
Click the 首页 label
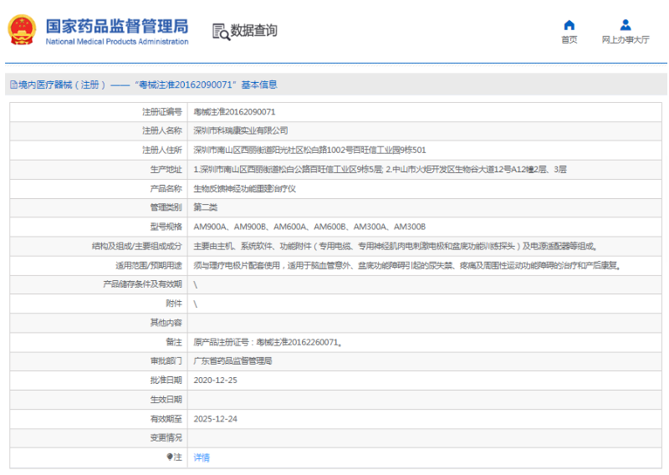pyautogui.click(x=569, y=39)
